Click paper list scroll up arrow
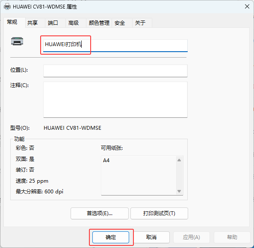 coord(179,160)
